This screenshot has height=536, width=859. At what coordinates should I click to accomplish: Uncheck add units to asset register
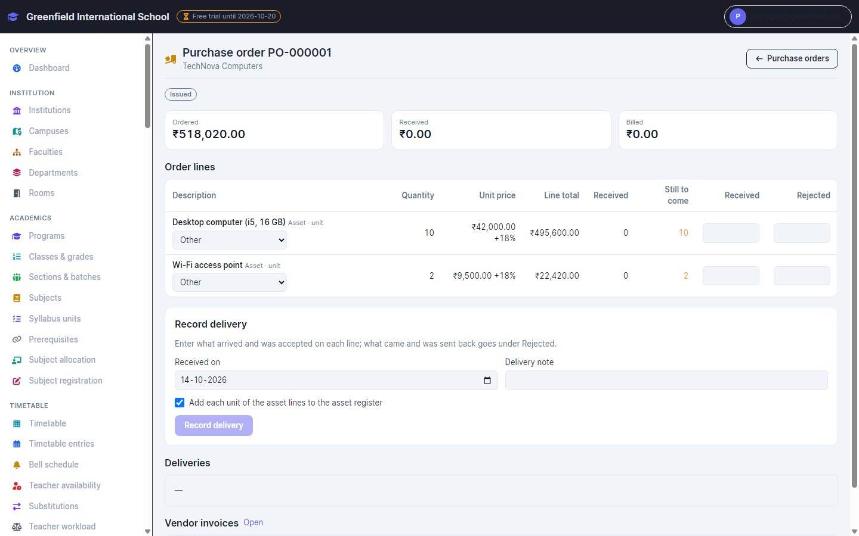coord(180,403)
